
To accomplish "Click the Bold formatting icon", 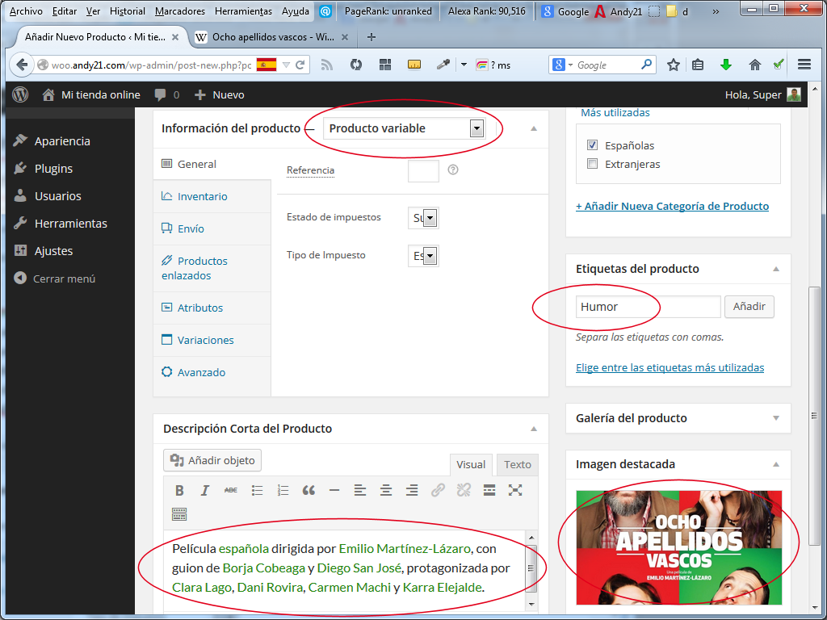I will (179, 490).
